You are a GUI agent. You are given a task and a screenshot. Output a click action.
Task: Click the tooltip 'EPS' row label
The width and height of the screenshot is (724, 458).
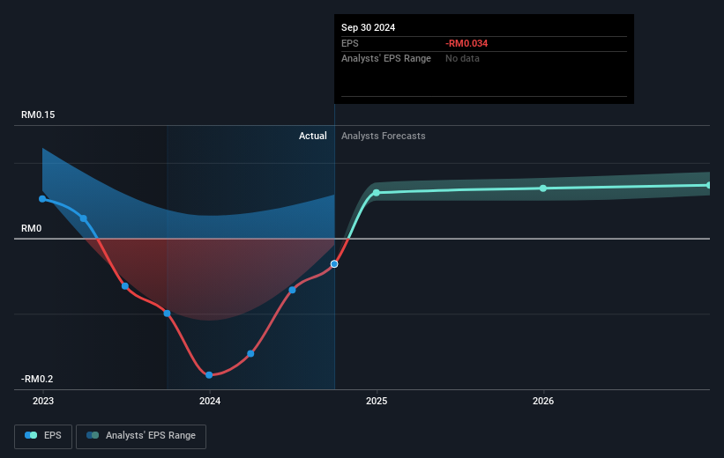point(349,43)
